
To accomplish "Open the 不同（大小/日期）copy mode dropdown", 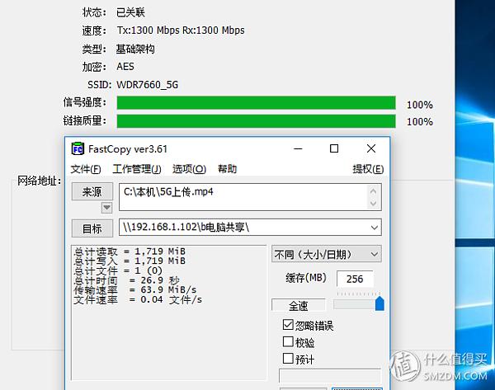I will [x=327, y=254].
